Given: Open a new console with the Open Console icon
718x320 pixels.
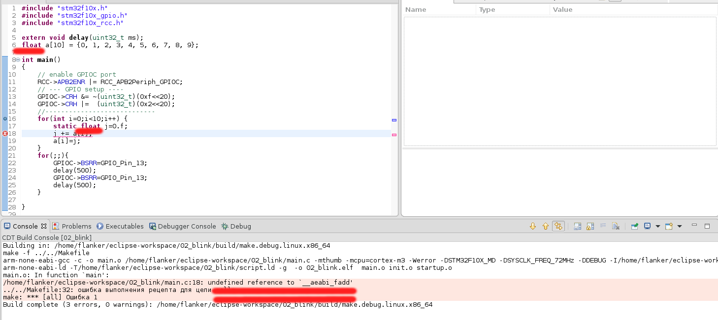Looking at the screenshot, I should 668,226.
